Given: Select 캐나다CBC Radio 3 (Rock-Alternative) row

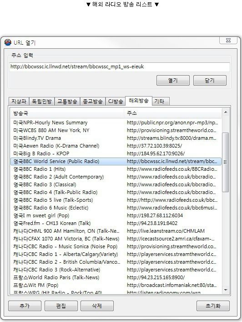Looking at the screenshot, I should click(x=116, y=270).
